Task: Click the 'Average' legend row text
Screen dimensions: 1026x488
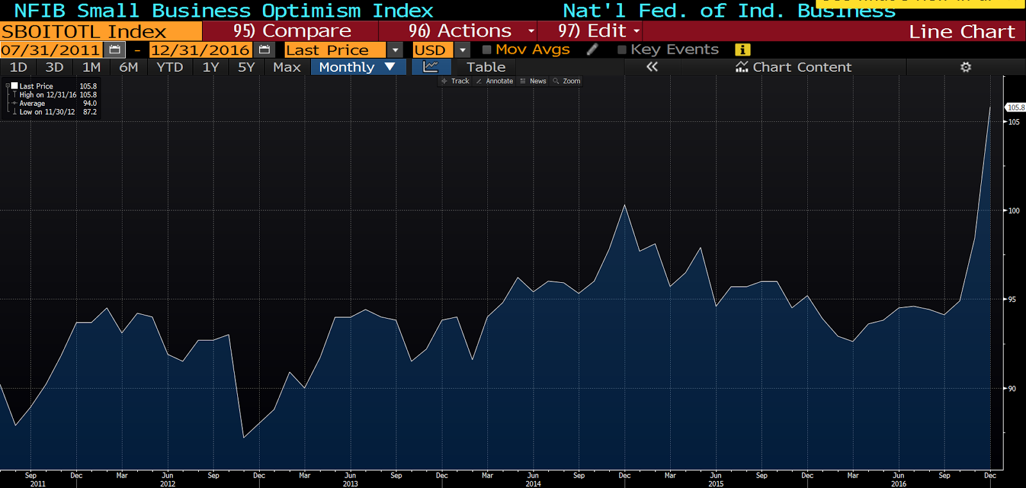Action: (x=32, y=103)
